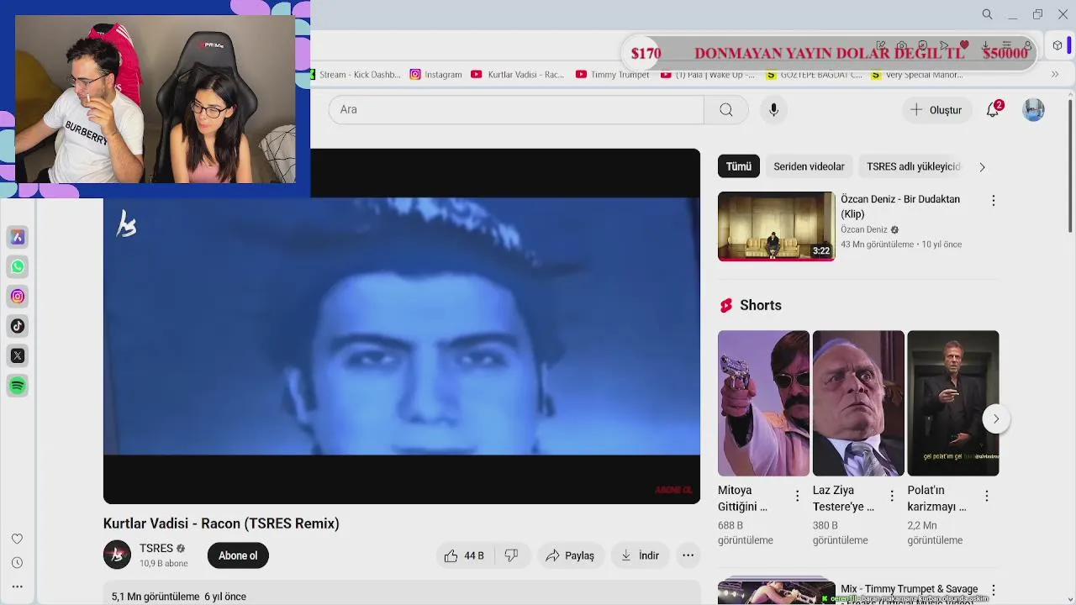Screen dimensions: 1076x605
Task: Open Polat'ın karizmayı short thumbnail
Action: 953,403
